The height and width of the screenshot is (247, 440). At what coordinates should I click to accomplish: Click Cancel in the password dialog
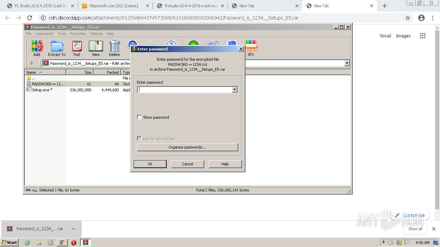(187, 164)
